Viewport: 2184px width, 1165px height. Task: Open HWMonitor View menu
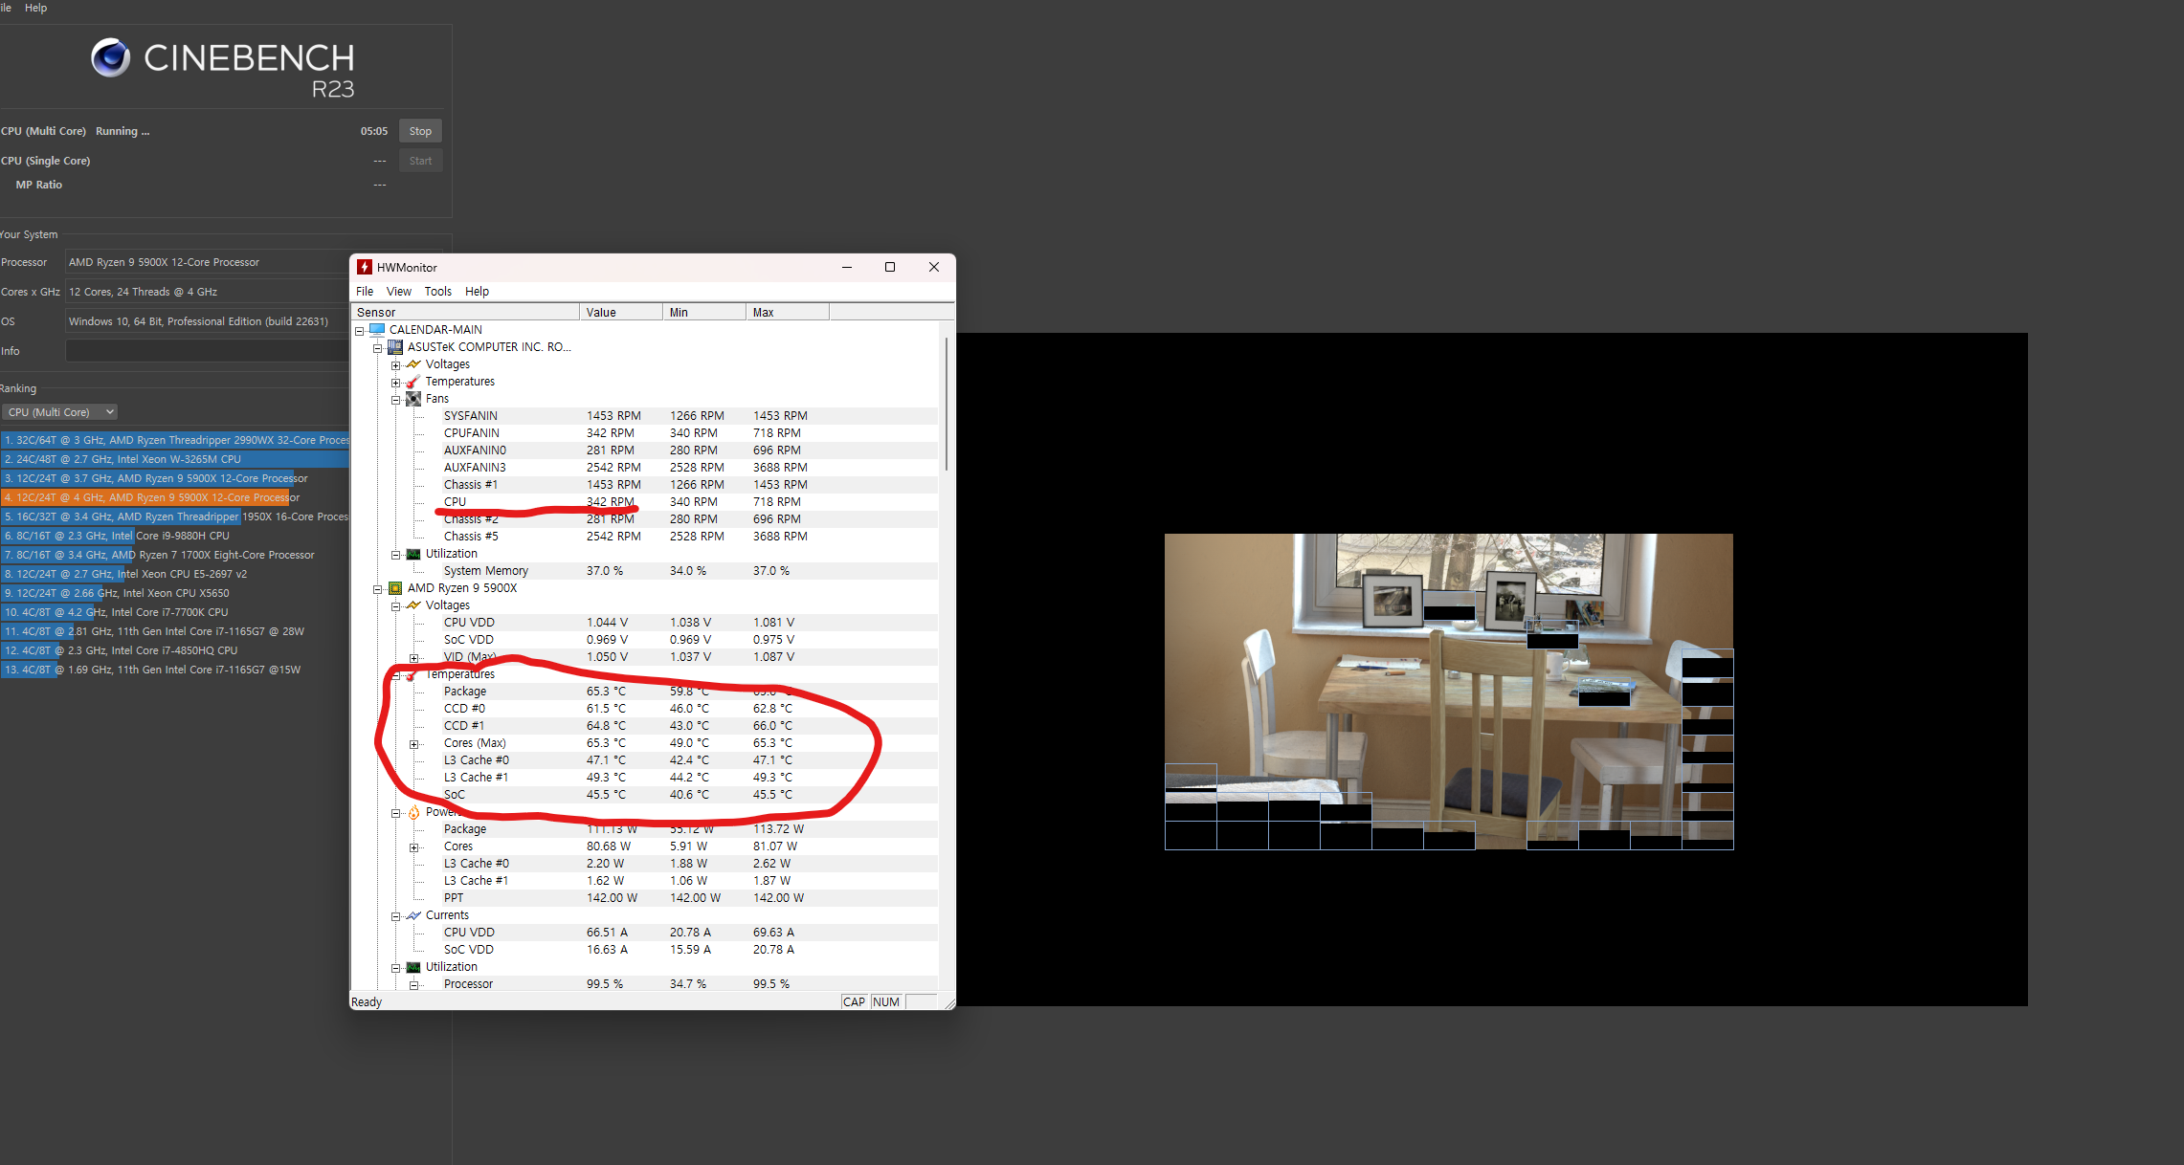tap(399, 292)
